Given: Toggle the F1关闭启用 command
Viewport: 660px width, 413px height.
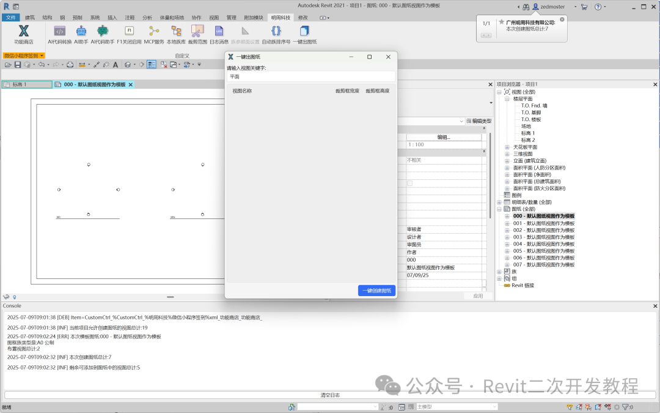Looking at the screenshot, I should click(129, 34).
